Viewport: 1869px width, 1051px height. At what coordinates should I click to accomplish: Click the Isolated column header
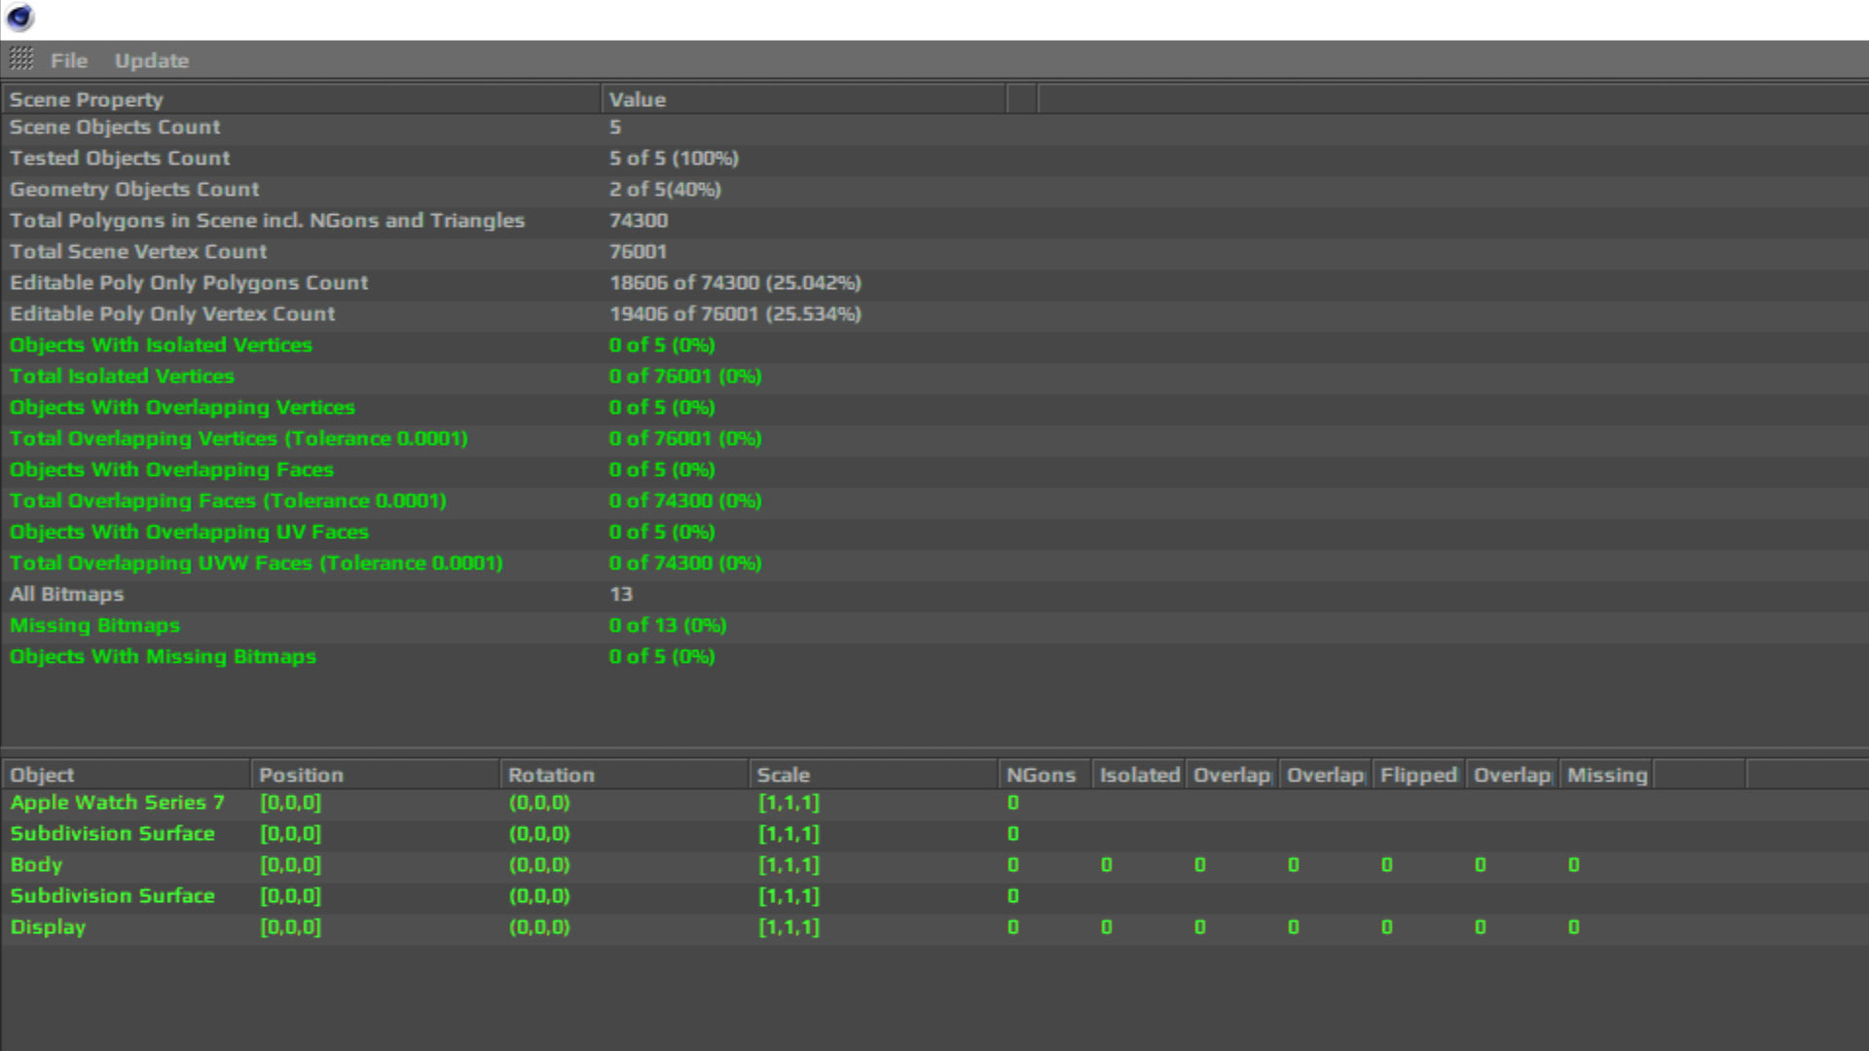coord(1138,776)
